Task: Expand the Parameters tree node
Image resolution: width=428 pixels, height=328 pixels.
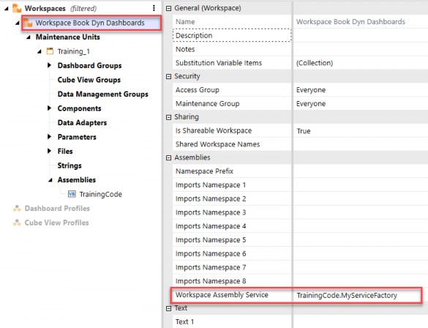Action: (x=50, y=137)
